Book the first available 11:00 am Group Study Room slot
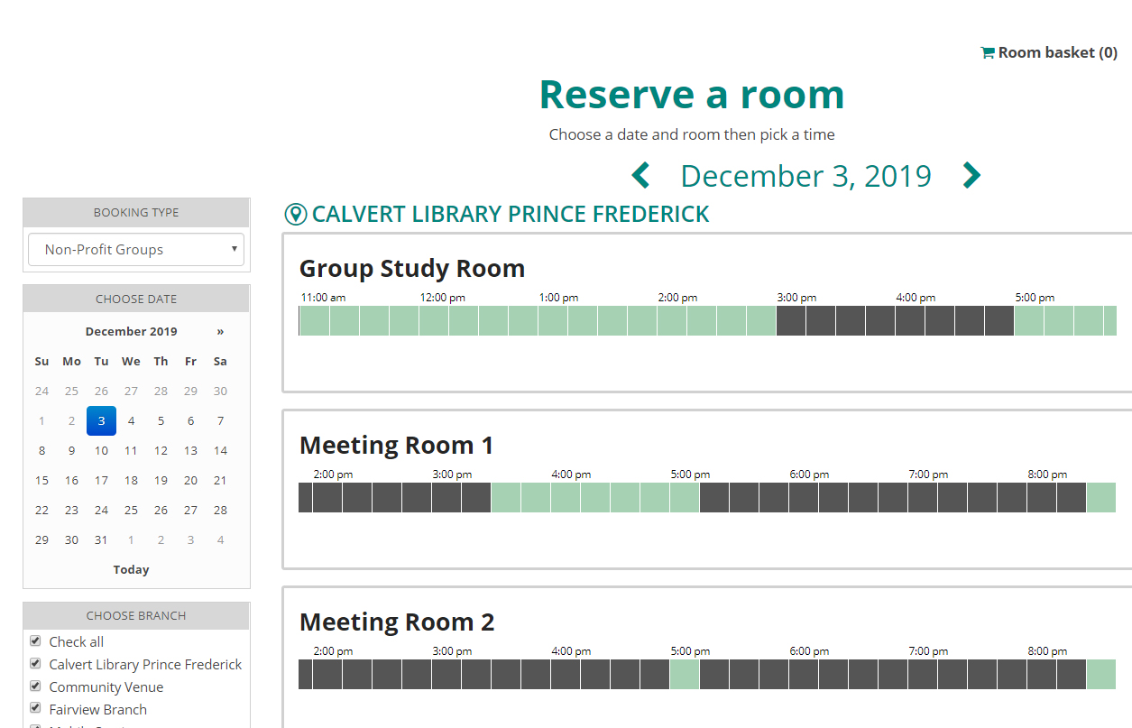The height and width of the screenshot is (728, 1132). (x=314, y=320)
